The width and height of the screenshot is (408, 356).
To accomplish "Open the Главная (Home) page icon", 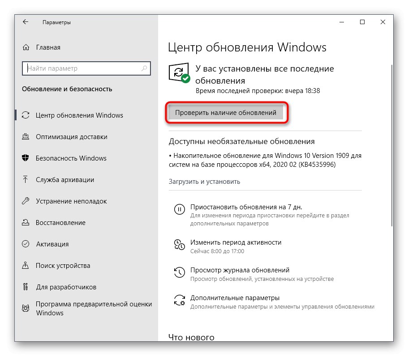I will (x=26, y=47).
